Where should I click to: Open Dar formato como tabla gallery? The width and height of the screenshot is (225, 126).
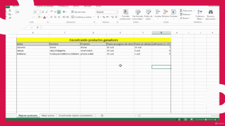coord(138,15)
